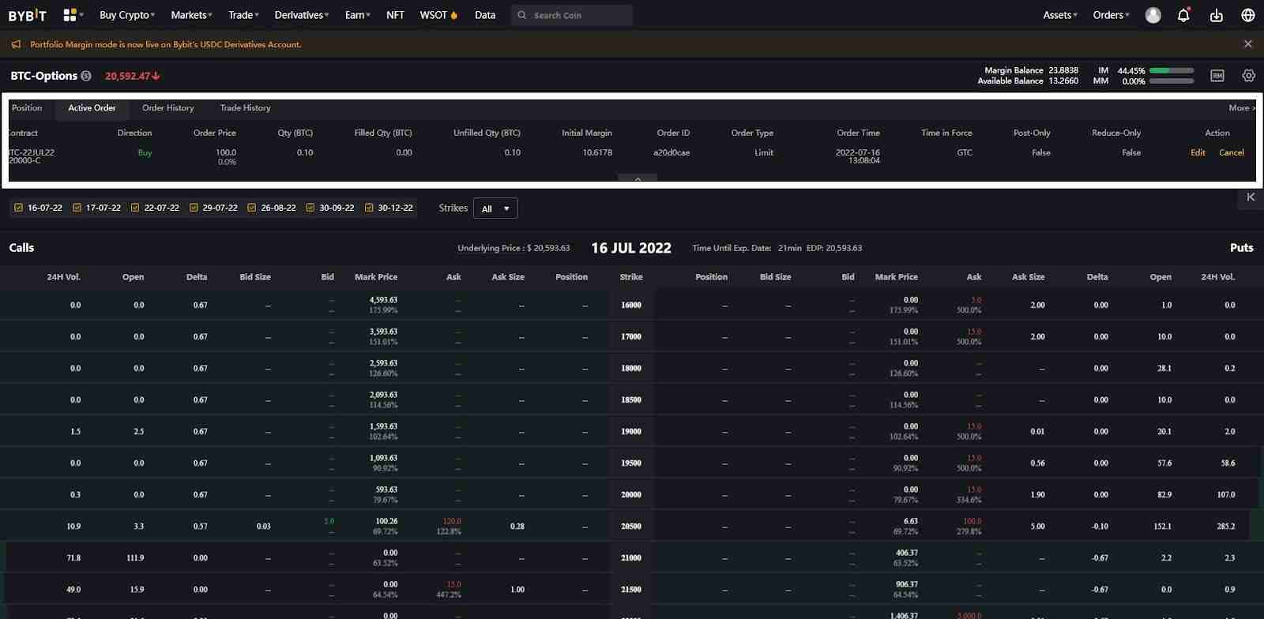Cancel the active buy order
The width and height of the screenshot is (1264, 619).
click(1231, 152)
